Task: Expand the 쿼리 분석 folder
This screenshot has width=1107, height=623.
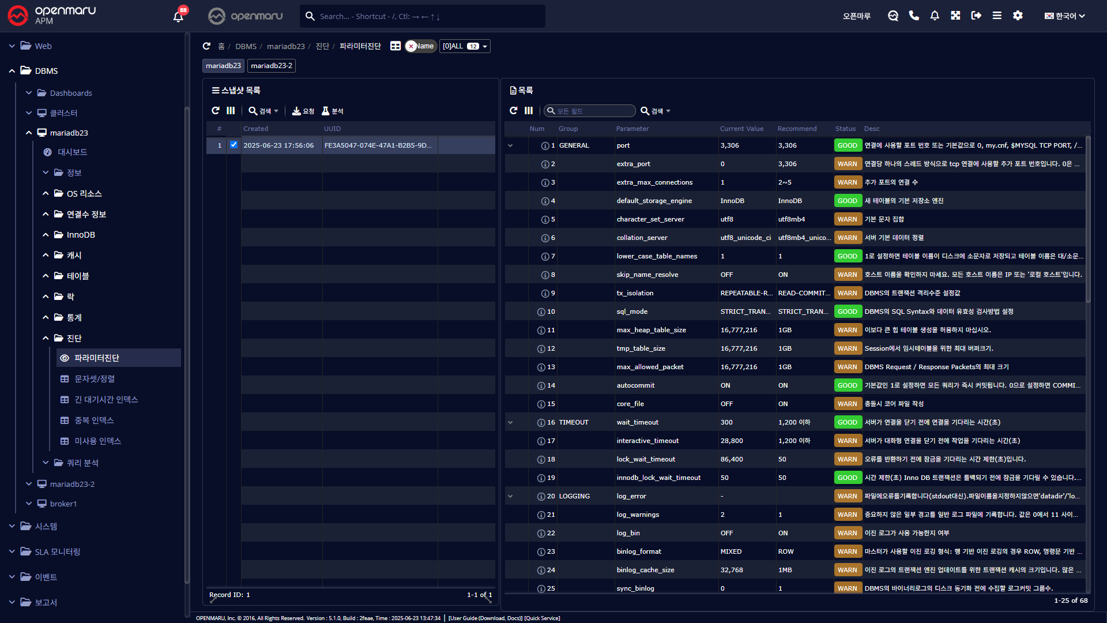Action: tap(46, 463)
